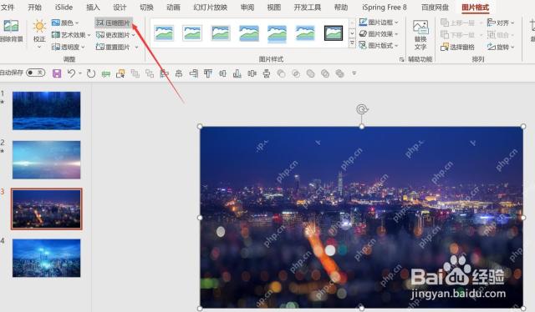
Task: Click the picture rotation handle above image
Action: pos(362,109)
